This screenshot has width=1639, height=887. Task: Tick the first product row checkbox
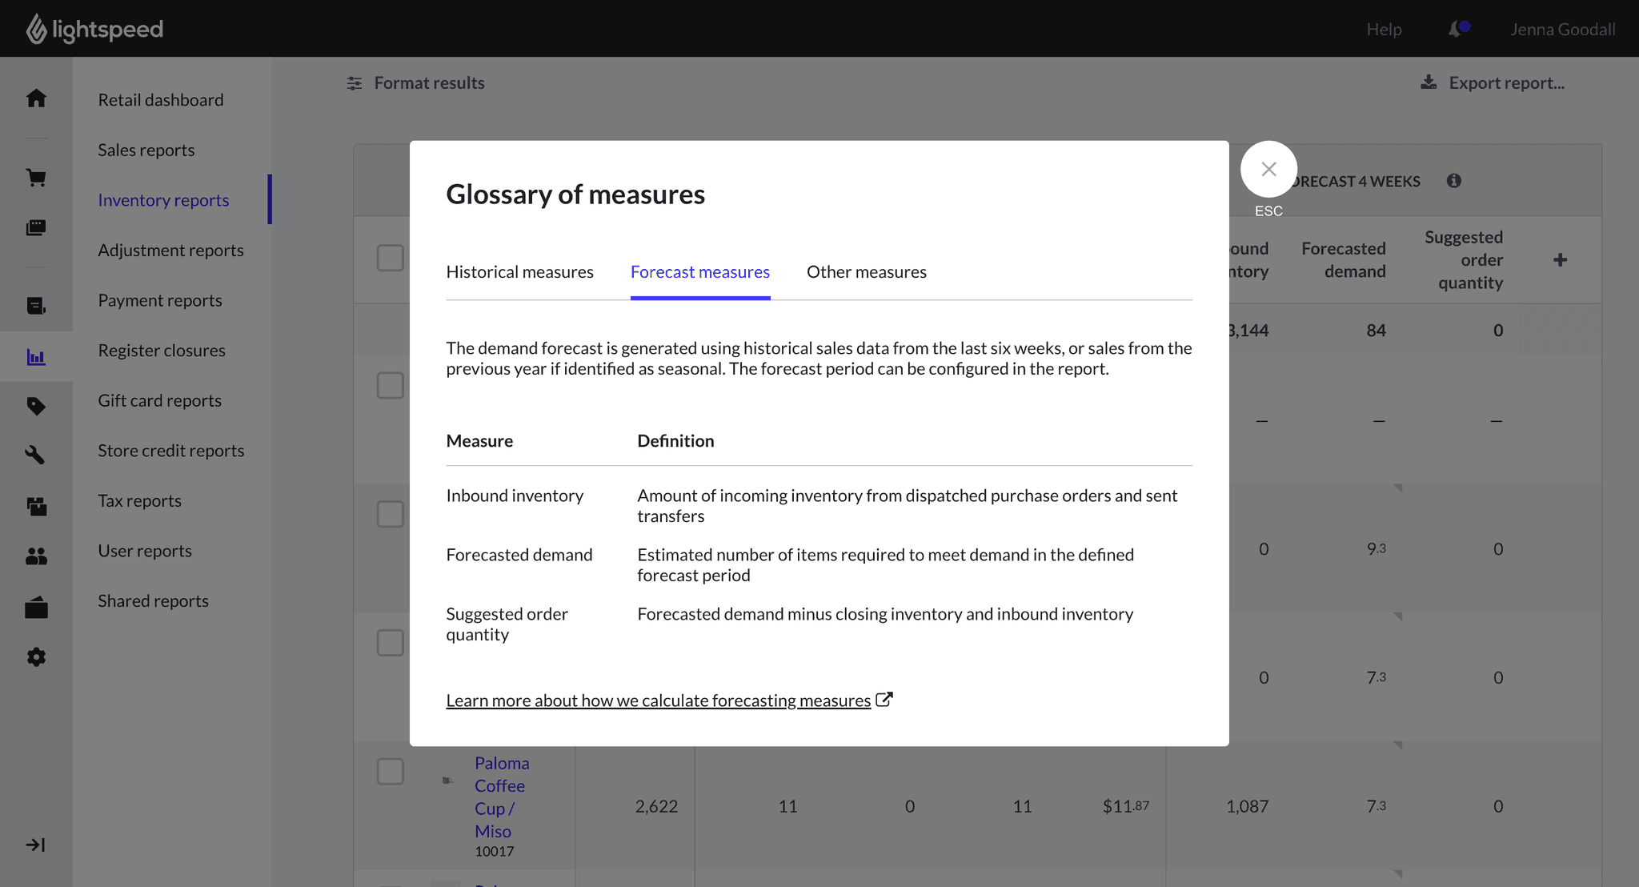click(x=391, y=385)
